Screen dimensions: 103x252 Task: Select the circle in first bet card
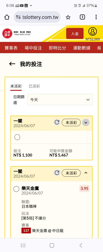pyautogui.click(x=17, y=137)
